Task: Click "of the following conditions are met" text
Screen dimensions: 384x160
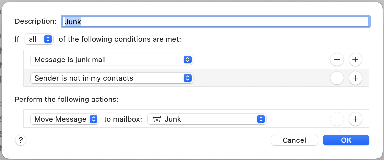Action: tap(120, 39)
